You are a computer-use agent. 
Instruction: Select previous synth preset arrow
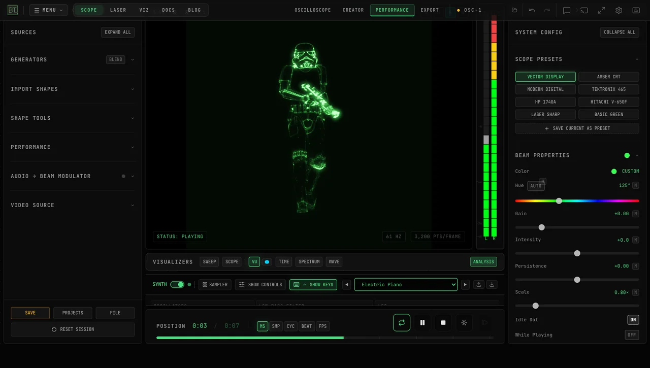point(347,284)
